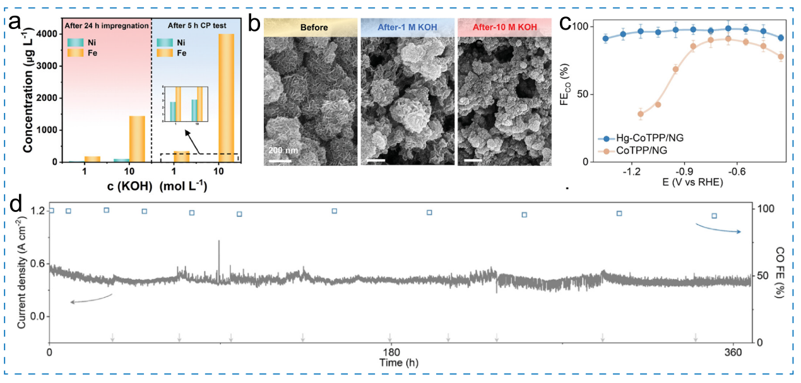Click the last blue square CO FE marker near 350 h
The width and height of the screenshot is (801, 383).
715,216
